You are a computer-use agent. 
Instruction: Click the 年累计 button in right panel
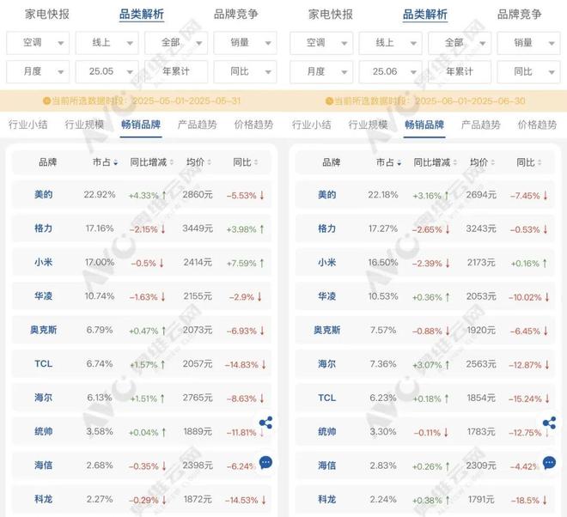460,71
